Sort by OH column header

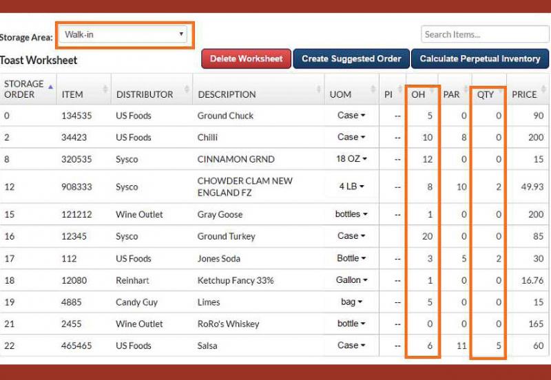pyautogui.click(x=419, y=94)
